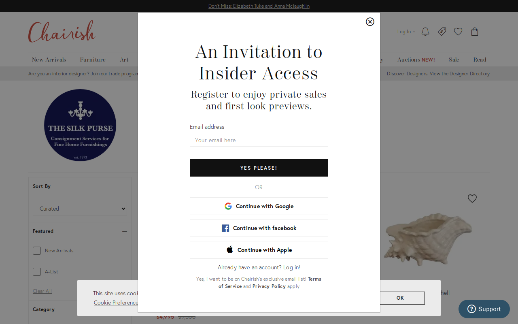Continue with facebook sign-in
The height and width of the screenshot is (324, 518).
tap(259, 228)
